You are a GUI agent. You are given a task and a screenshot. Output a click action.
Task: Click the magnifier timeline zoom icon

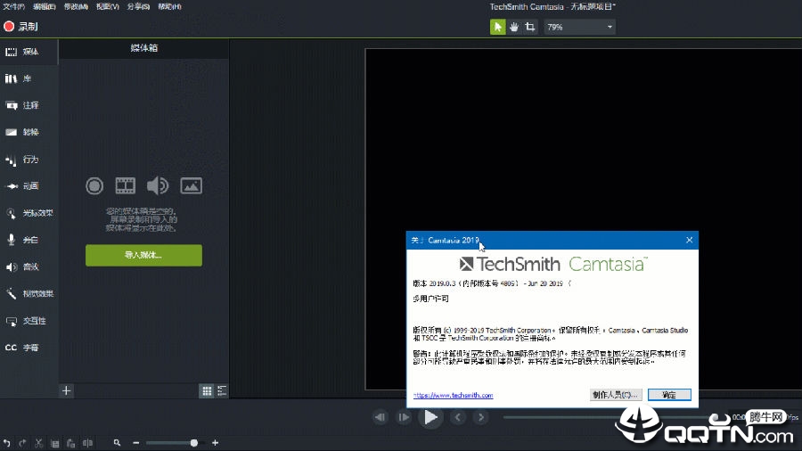pos(117,443)
